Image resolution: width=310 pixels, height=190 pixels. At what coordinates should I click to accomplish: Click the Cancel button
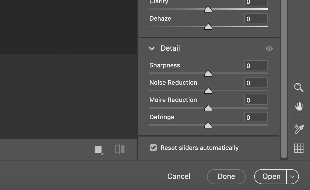(179, 176)
